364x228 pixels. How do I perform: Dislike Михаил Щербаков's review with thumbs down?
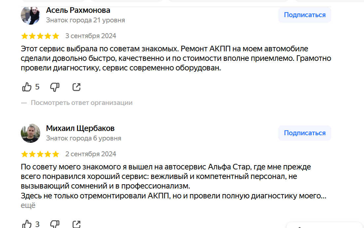point(55,224)
